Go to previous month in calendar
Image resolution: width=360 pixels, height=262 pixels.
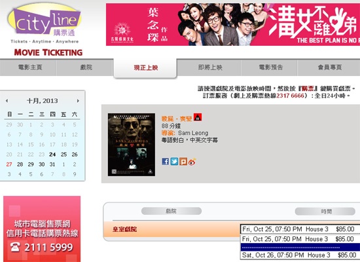point(7,101)
